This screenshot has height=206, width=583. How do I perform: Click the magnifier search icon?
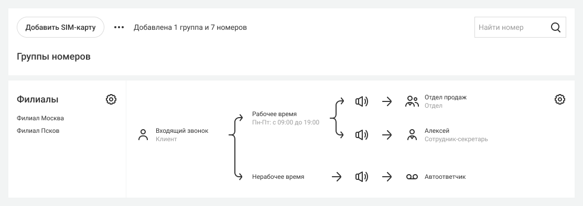pyautogui.click(x=556, y=27)
